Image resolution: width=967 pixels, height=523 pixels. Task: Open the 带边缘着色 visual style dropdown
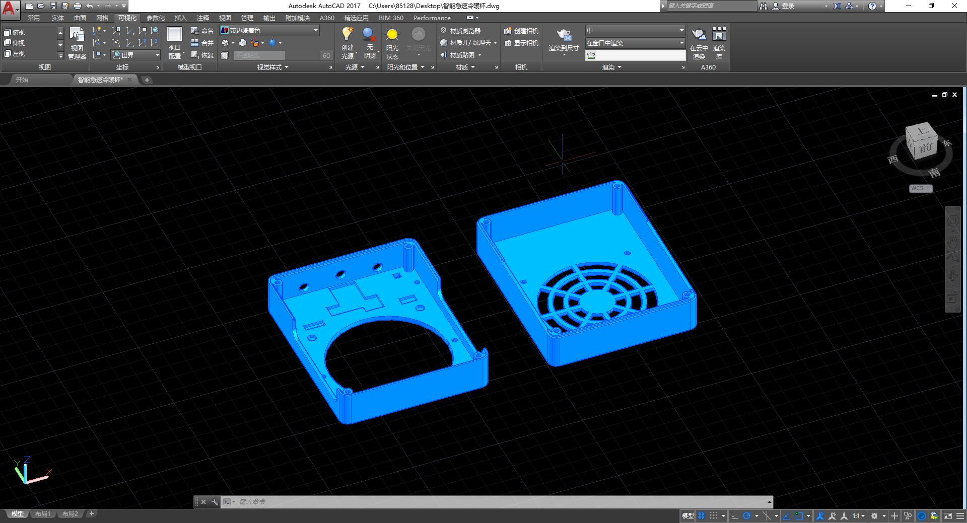[x=269, y=31]
